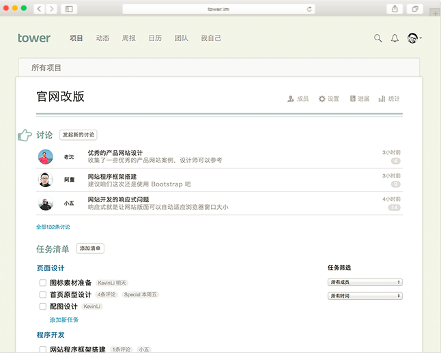
Task: Open the user avatar menu
Action: [414, 38]
